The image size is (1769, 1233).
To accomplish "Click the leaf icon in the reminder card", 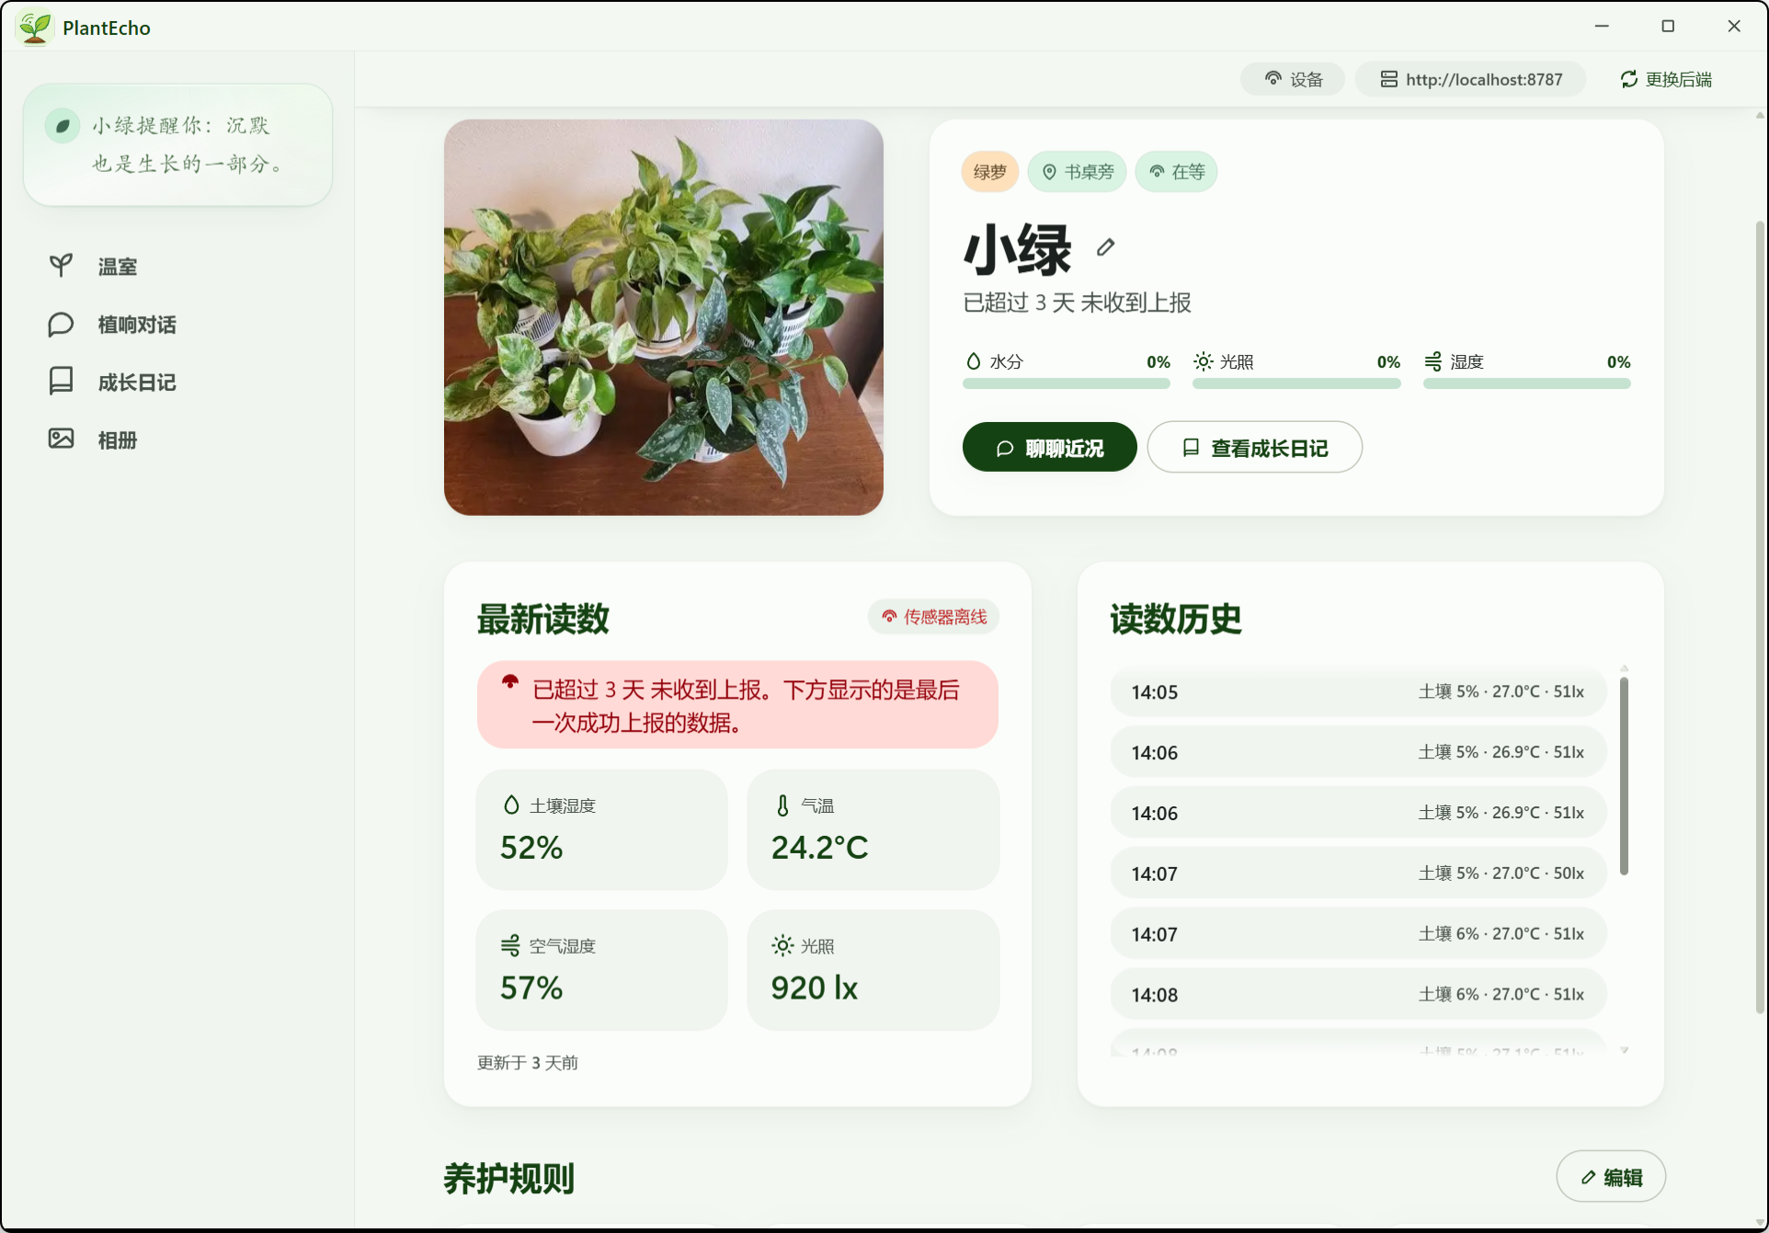I will tap(63, 126).
